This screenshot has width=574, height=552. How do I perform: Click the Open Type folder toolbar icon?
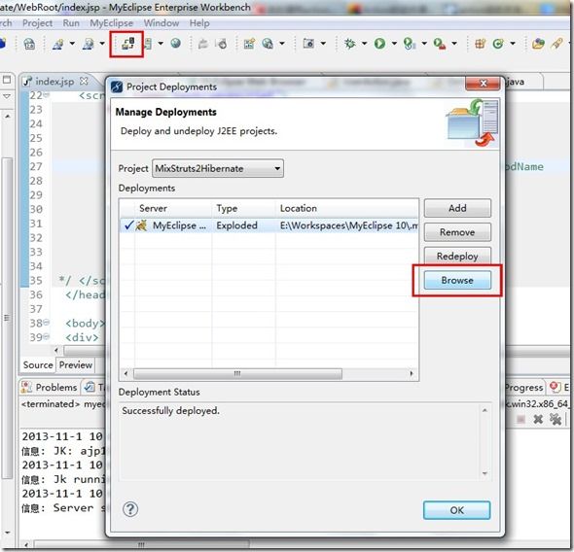click(x=538, y=44)
